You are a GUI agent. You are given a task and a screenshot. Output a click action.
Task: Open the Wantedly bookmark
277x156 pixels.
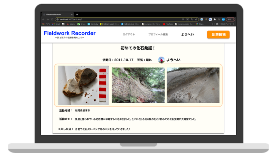coord(93,24)
